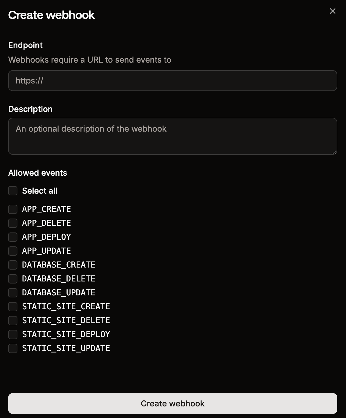Check the APP_CREATE event
Image resolution: width=346 pixels, height=418 pixels.
(12, 209)
